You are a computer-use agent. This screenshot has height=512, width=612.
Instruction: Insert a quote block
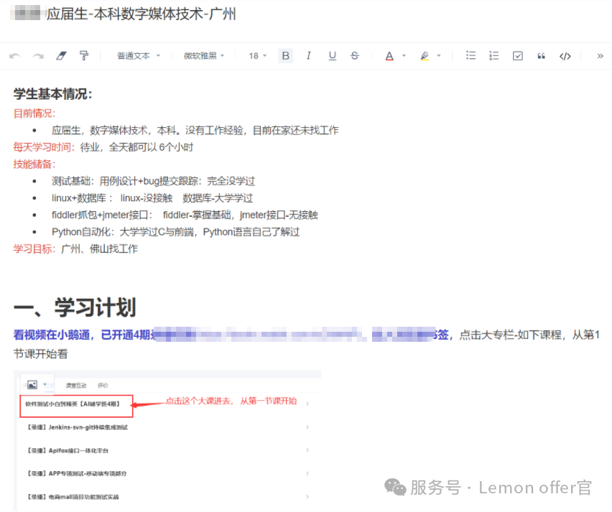click(541, 56)
